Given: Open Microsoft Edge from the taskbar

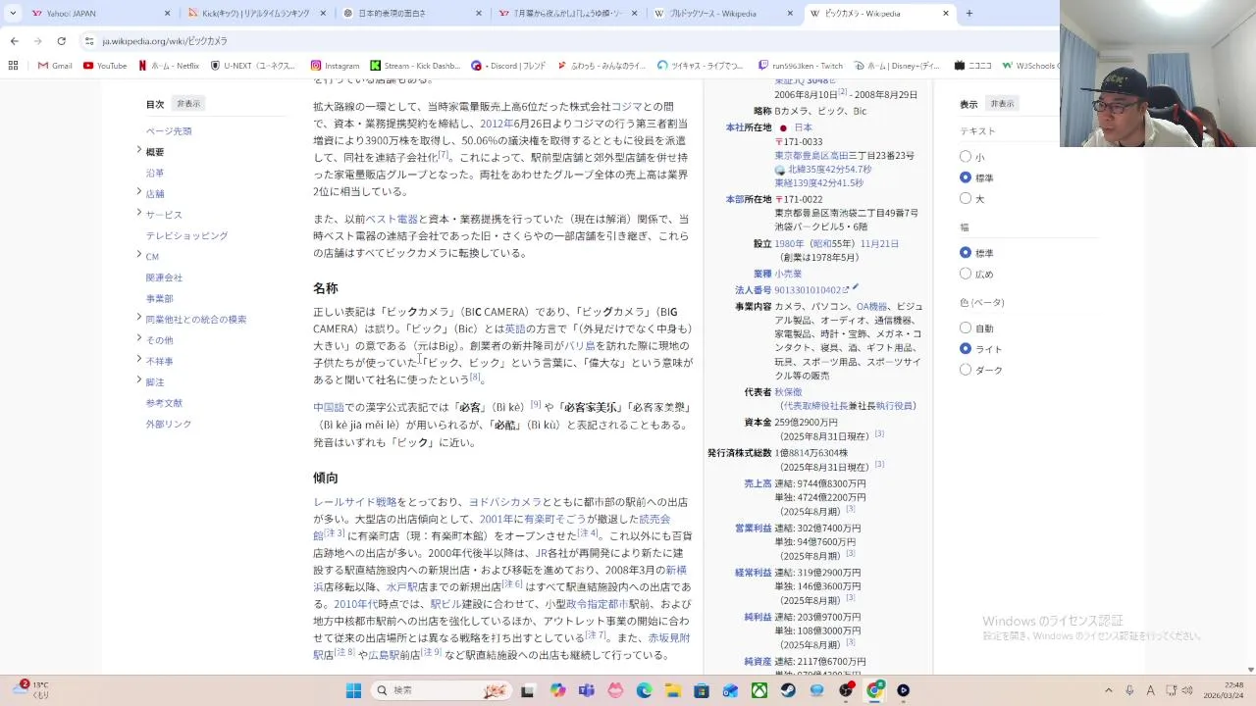Looking at the screenshot, I should pyautogui.click(x=645, y=690).
